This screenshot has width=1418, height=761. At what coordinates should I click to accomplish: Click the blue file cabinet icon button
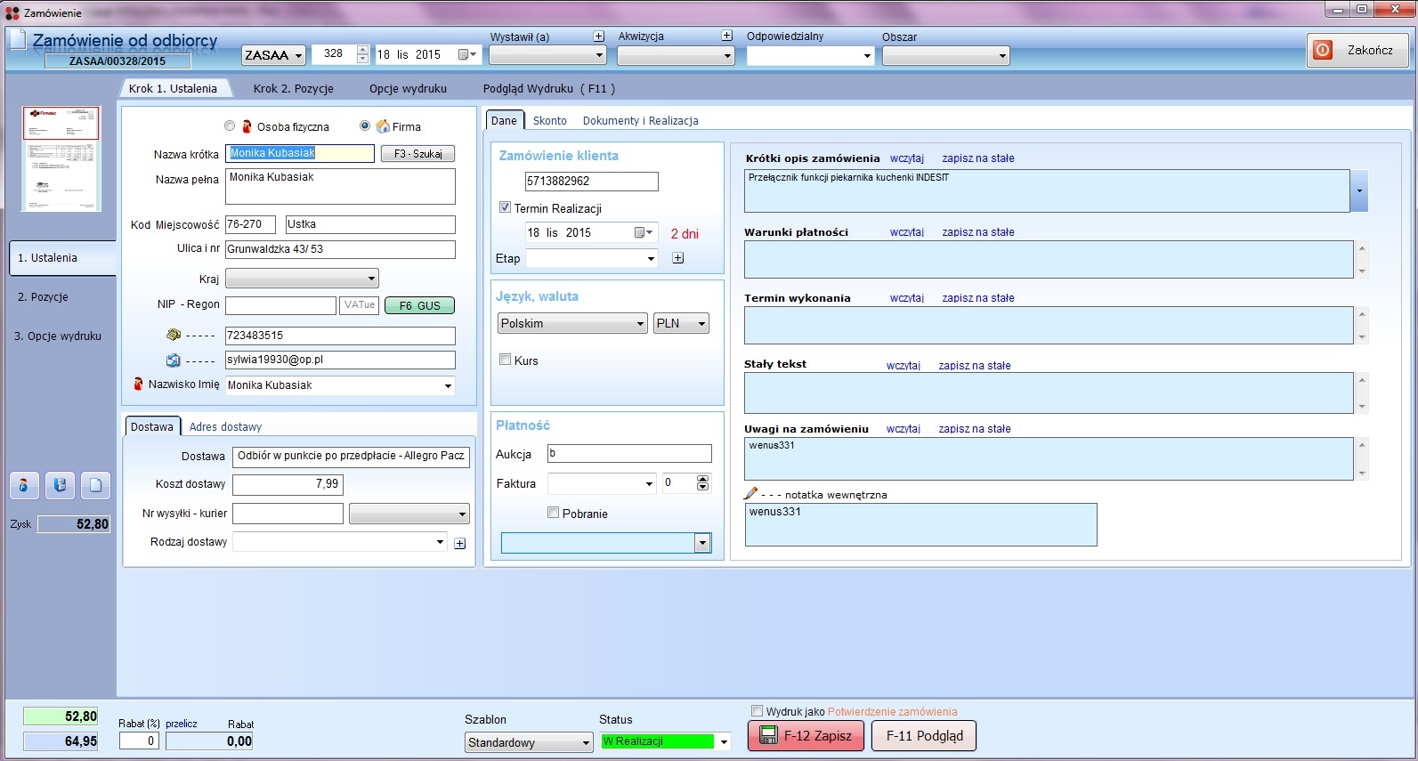pos(60,485)
